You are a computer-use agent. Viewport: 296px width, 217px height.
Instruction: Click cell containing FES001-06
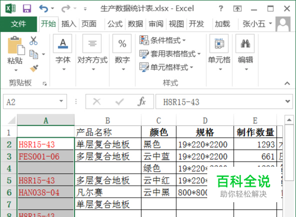[x=46, y=157]
